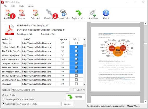Screen dimensions: 148x109
Task: Click the Replace button
Action: 75,97
